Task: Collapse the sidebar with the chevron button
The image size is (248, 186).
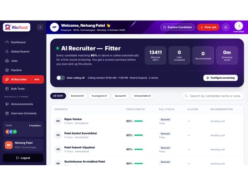Action: tap(40, 27)
